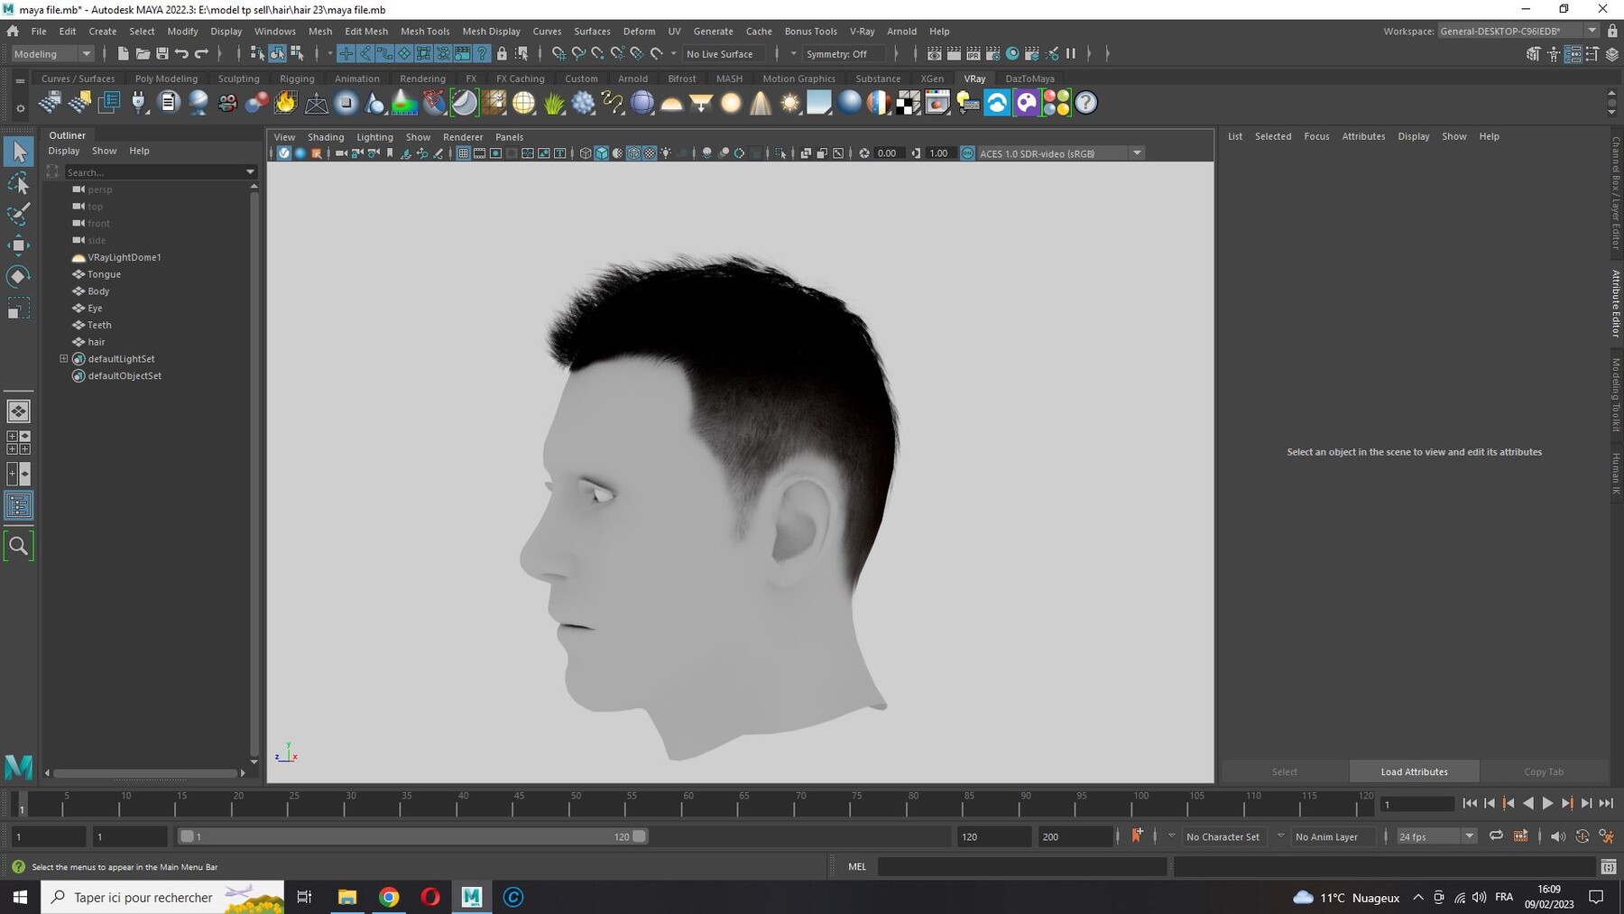Open the Attribute Editor side tab
This screenshot has width=1624, height=914.
tap(1616, 303)
